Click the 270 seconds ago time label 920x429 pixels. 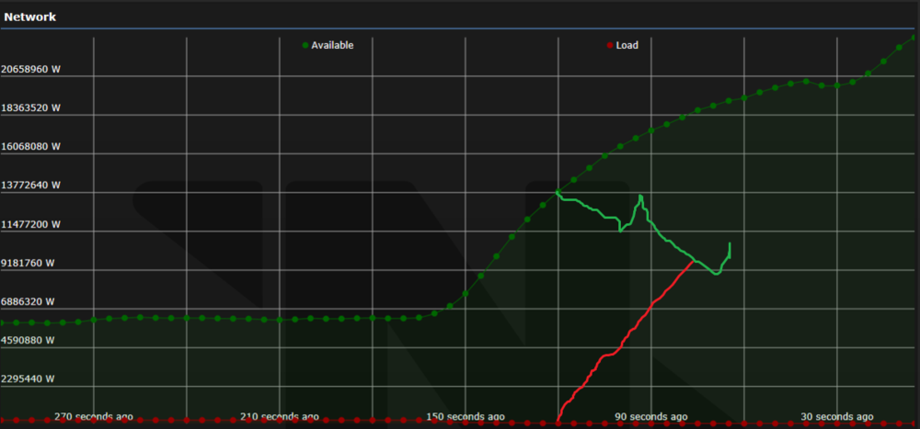click(94, 417)
